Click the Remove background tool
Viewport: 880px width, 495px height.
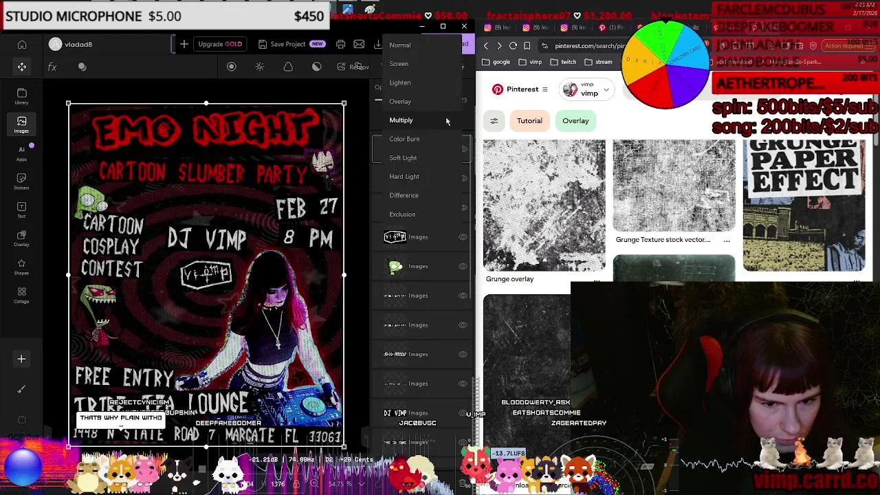coord(353,67)
